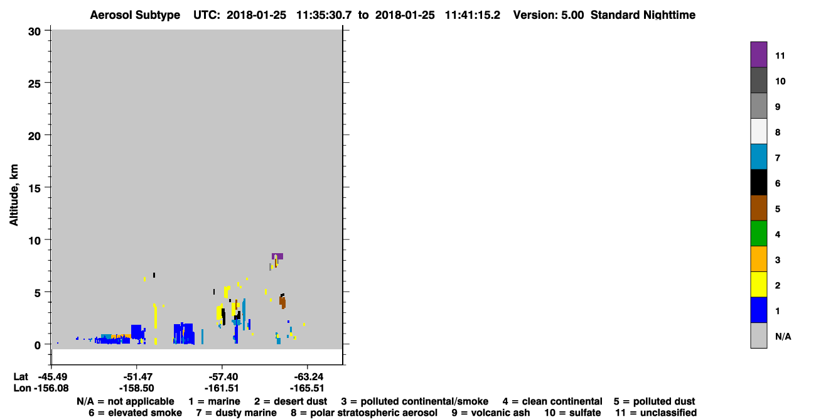Click the altitude tick label '20'
816x419 pixels.
[x=35, y=135]
